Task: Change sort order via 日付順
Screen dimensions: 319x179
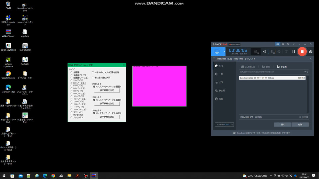Action: pos(303,117)
